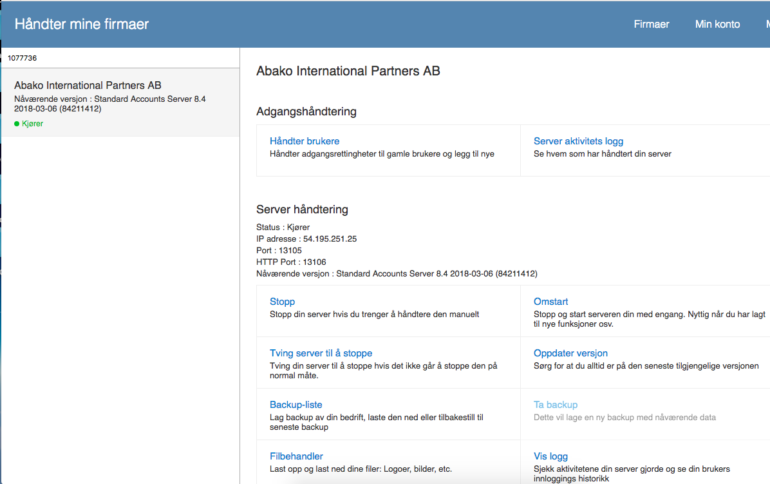Click the Nåværende versjon line under Server håndtering

(397, 274)
